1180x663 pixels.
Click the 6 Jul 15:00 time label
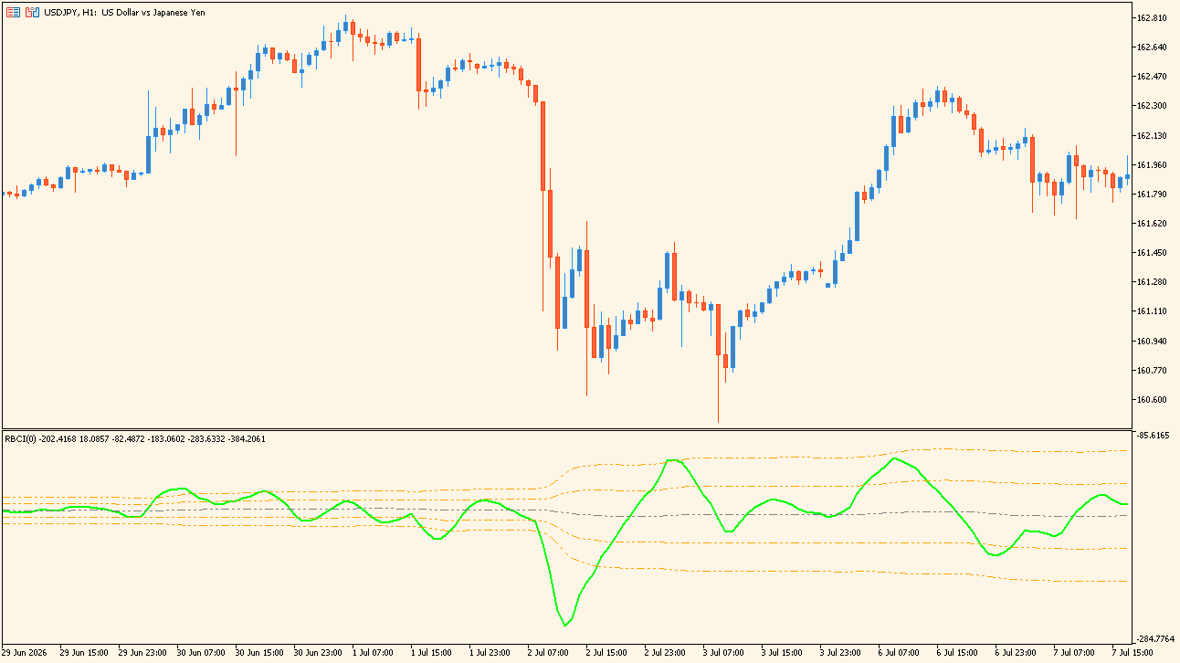point(958,654)
